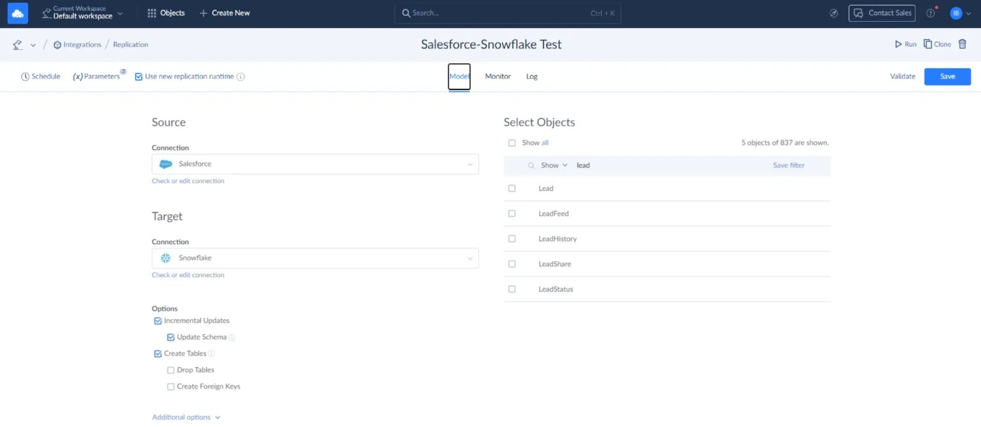Click the Integrations cube icon in breadcrumb

[57, 45]
